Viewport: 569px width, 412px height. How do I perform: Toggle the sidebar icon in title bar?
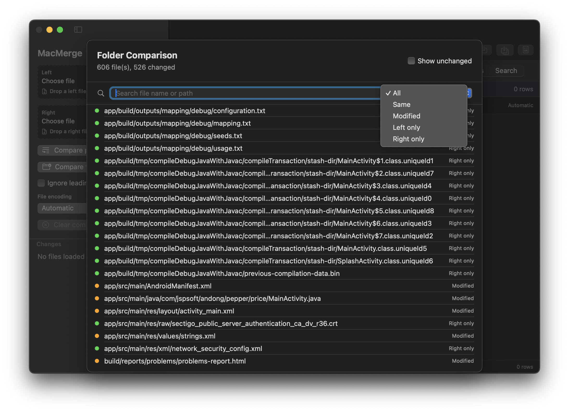coord(78,30)
